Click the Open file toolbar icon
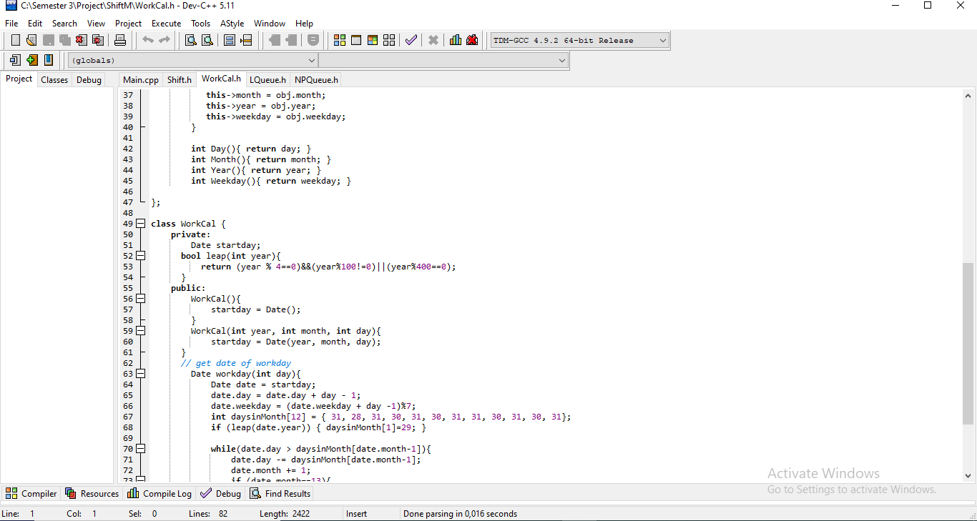 coord(31,40)
